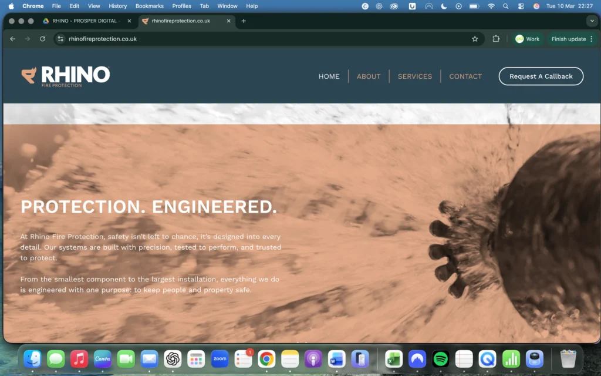Open the Bookmarks menu

(x=149, y=6)
